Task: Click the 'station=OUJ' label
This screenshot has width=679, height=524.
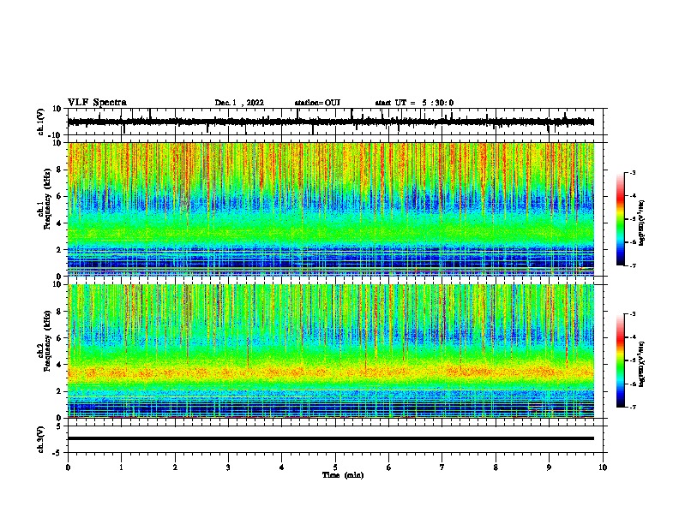Action: point(317,103)
